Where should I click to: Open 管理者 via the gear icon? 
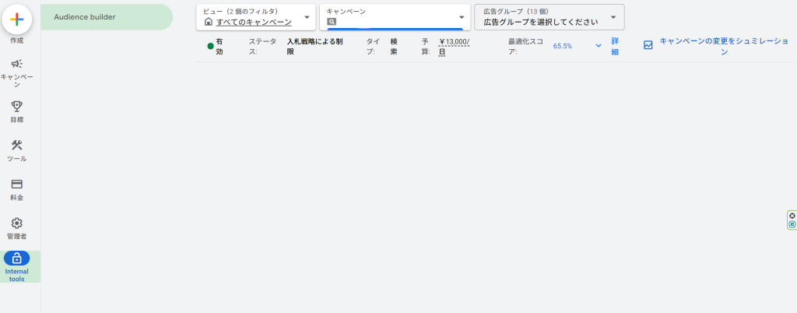tap(16, 223)
